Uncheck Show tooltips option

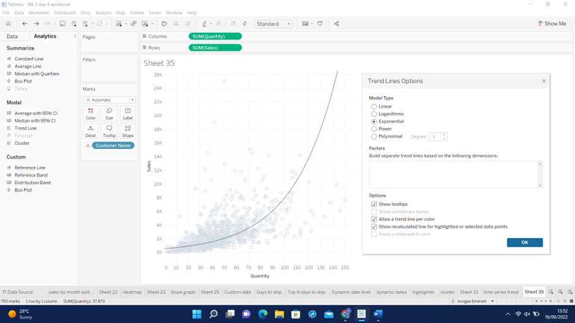pos(374,205)
